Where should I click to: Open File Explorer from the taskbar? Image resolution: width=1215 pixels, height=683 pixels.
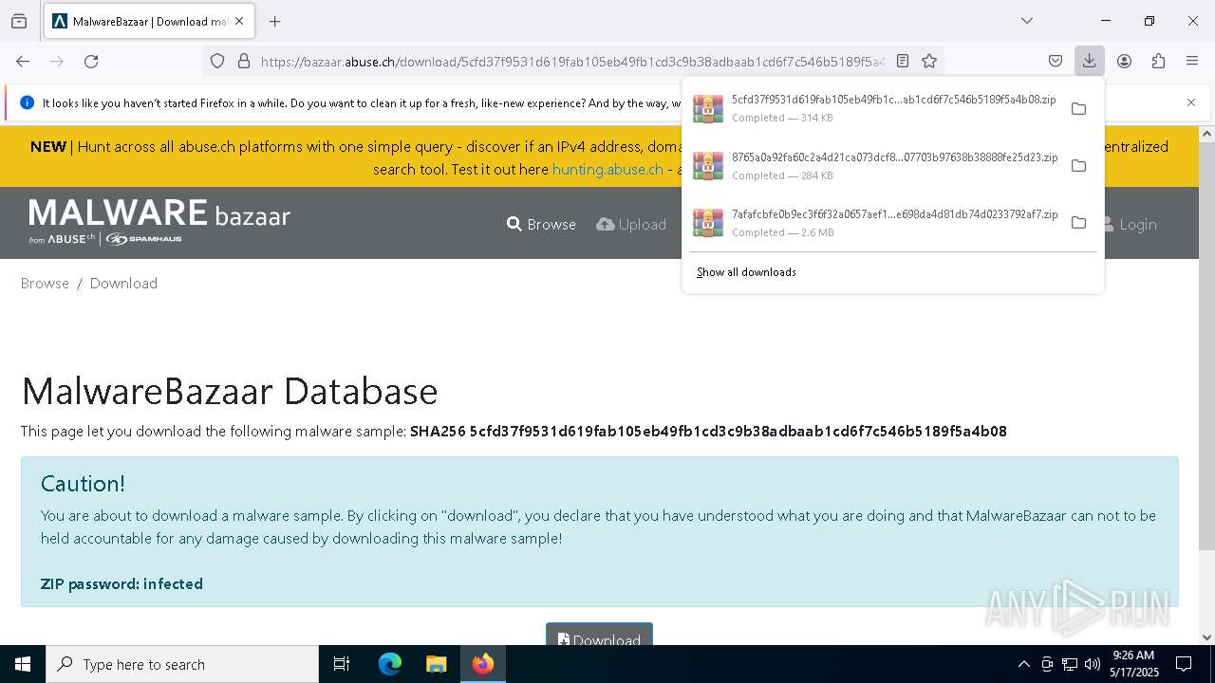436,664
